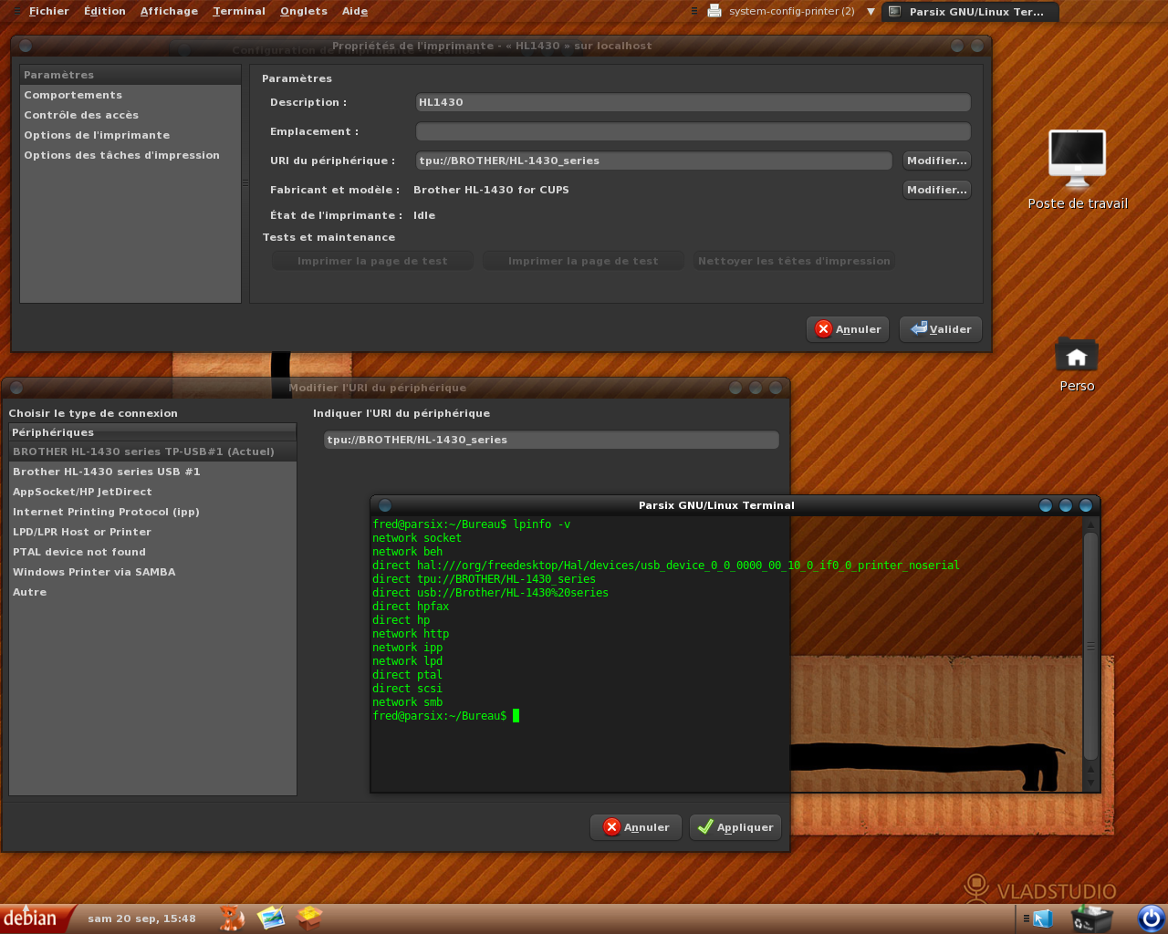1168x934 pixels.
Task: Open the Terminal menu in the menu bar
Action: tap(239, 11)
